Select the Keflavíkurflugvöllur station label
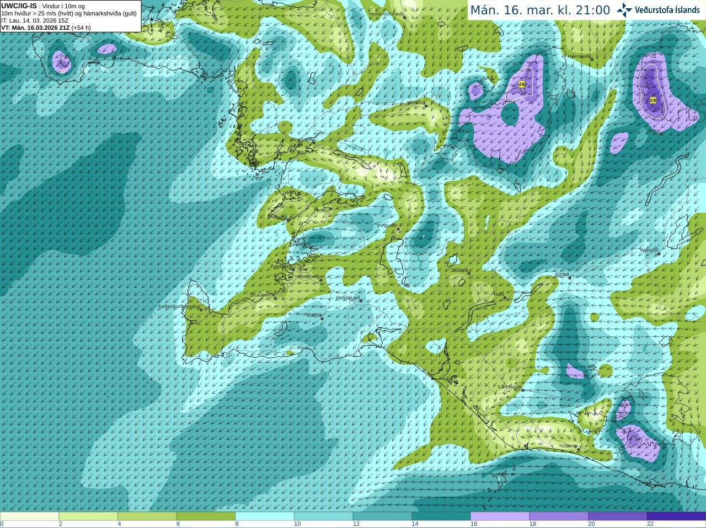The height and width of the screenshot is (528, 706). click(x=179, y=306)
